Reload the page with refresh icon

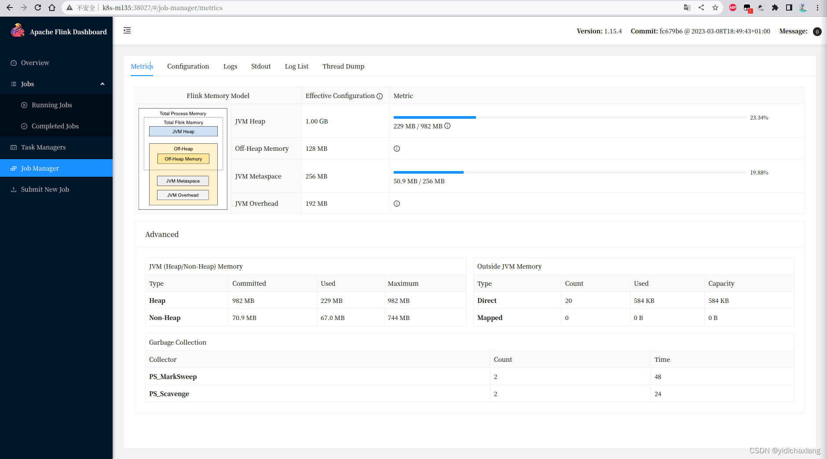38,7
